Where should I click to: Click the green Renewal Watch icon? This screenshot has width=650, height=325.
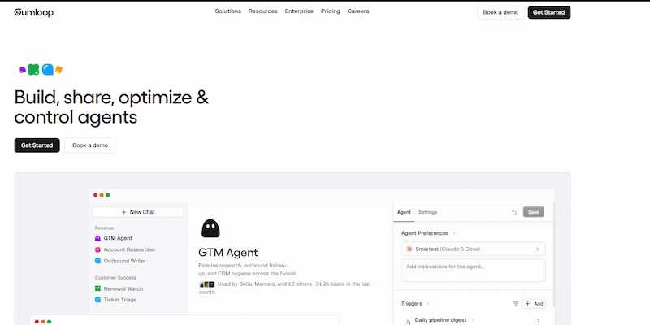tap(97, 288)
